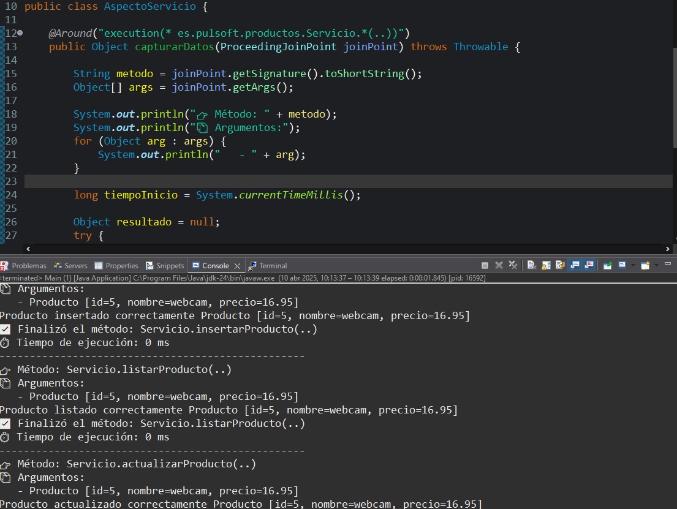Click the Remove Launch icon

click(x=499, y=266)
